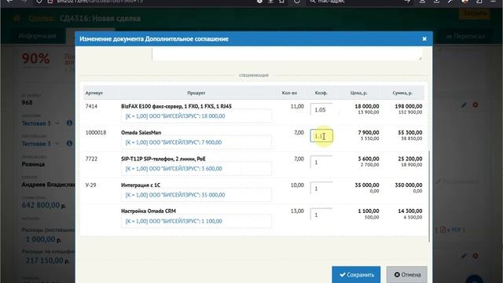
Task: Click article number У-29
Action: [90, 186]
